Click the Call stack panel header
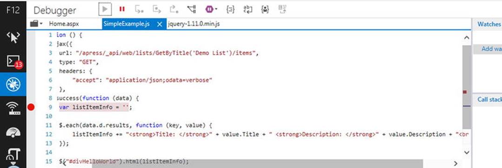 pyautogui.click(x=489, y=100)
